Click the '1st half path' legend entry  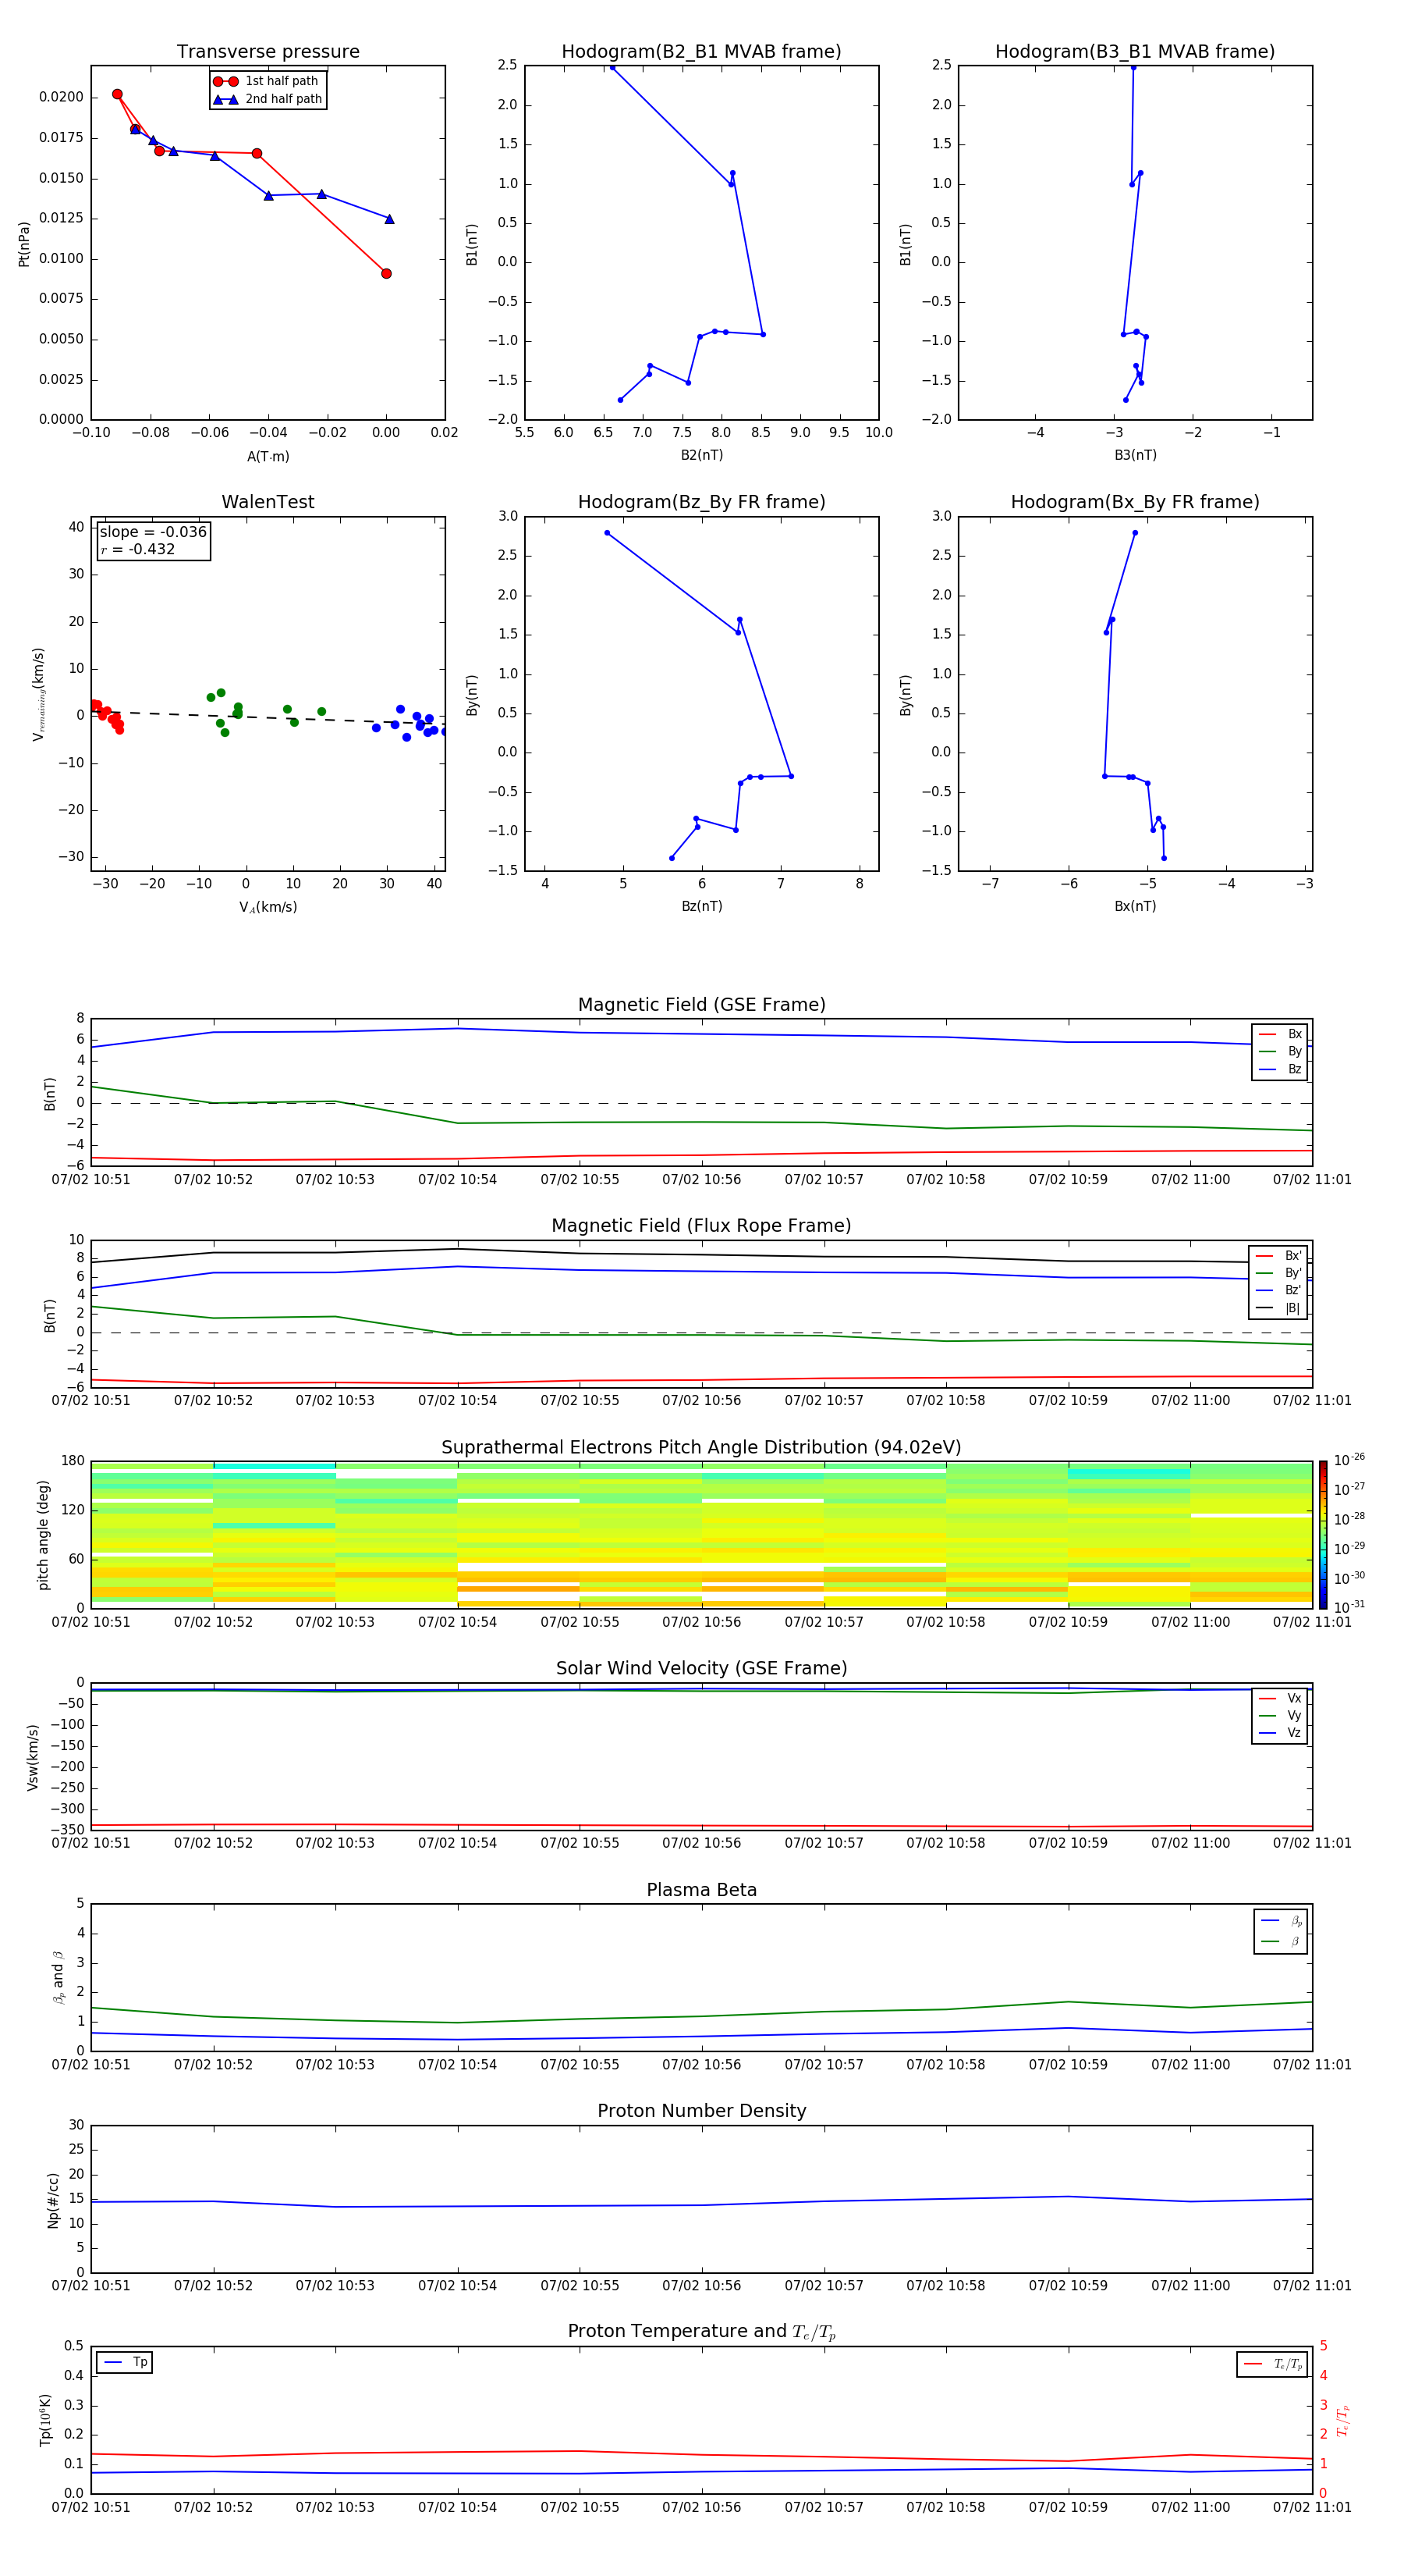[267, 81]
